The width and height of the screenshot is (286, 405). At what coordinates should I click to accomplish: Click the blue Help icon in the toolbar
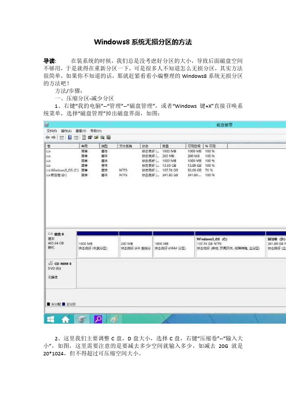[x=70, y=137]
